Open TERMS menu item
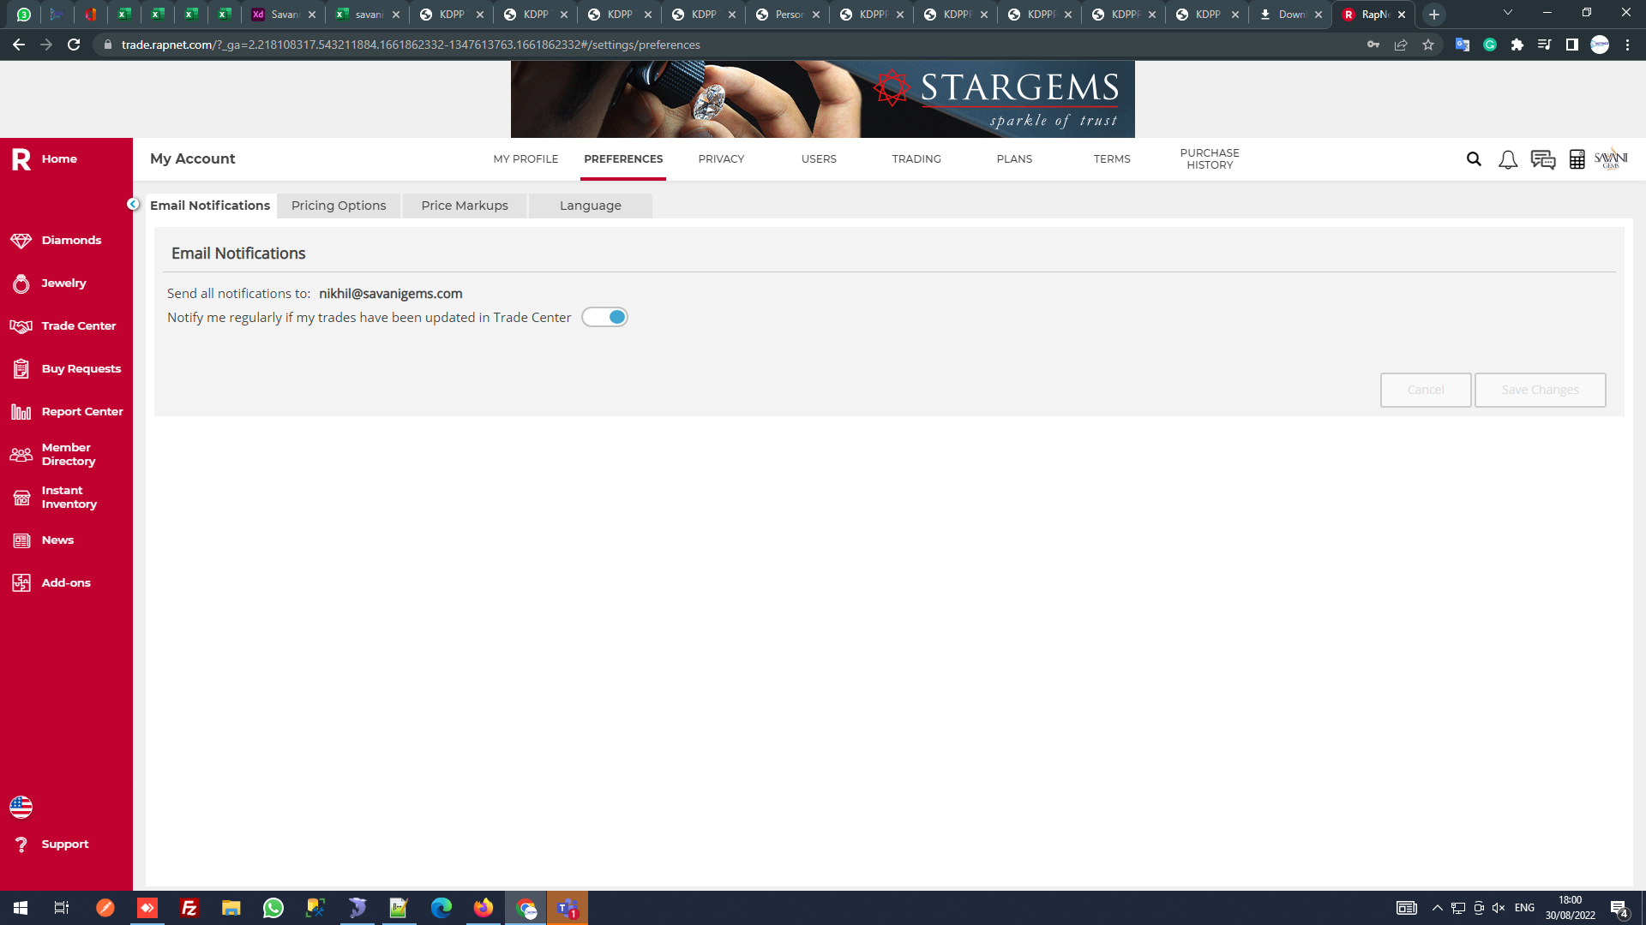The image size is (1646, 925). tap(1112, 159)
